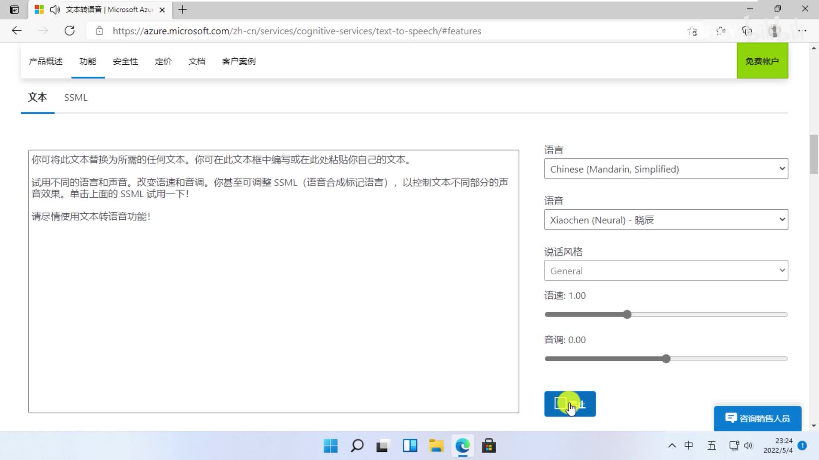
Task: Click the 咨询销售人员 chat button
Action: (x=758, y=418)
